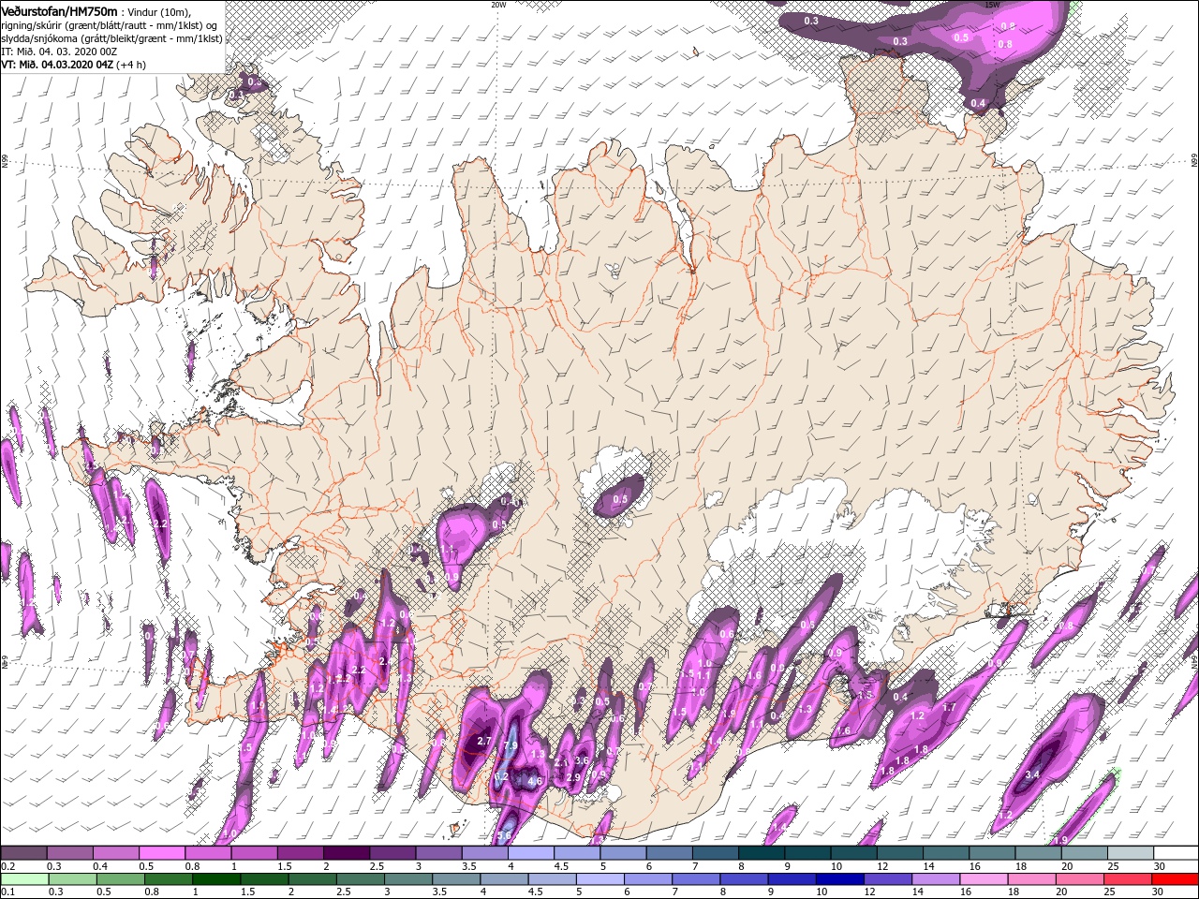The image size is (1199, 899).
Task: Pick upper legend swatch between 2 and 2.5
Action: pos(346,852)
